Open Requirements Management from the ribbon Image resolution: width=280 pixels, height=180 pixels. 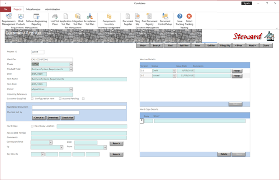click(9, 19)
